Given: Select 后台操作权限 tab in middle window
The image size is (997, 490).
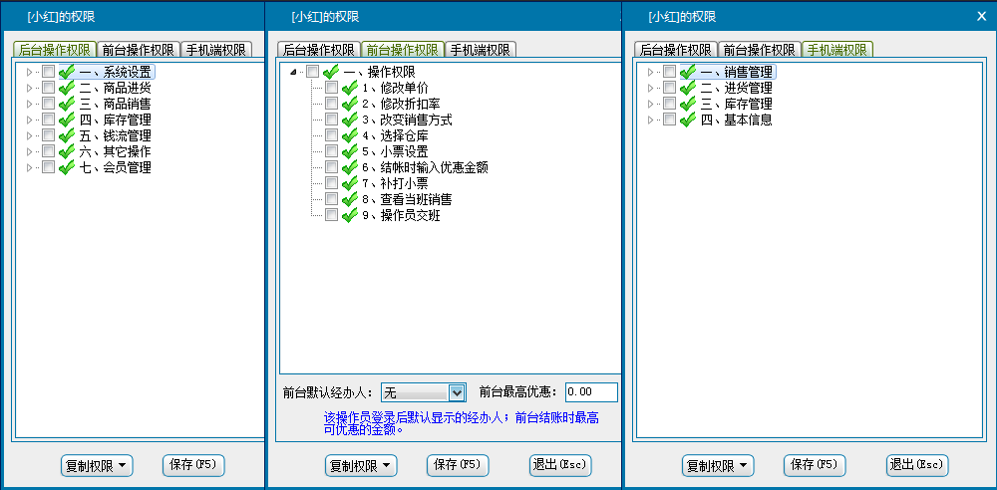Looking at the screenshot, I should 318,50.
